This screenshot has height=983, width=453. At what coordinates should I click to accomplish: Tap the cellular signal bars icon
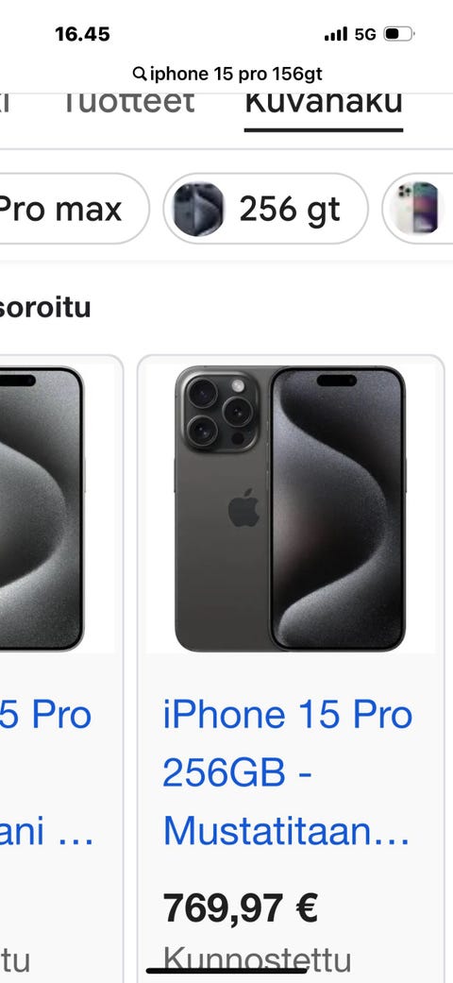(x=336, y=35)
